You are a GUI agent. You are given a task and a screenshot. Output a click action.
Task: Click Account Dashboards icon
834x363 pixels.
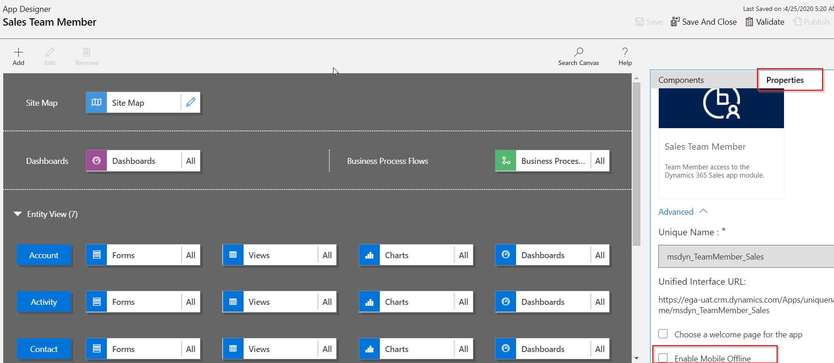point(506,255)
